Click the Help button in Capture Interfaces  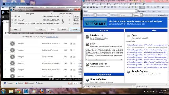(16, 30)
